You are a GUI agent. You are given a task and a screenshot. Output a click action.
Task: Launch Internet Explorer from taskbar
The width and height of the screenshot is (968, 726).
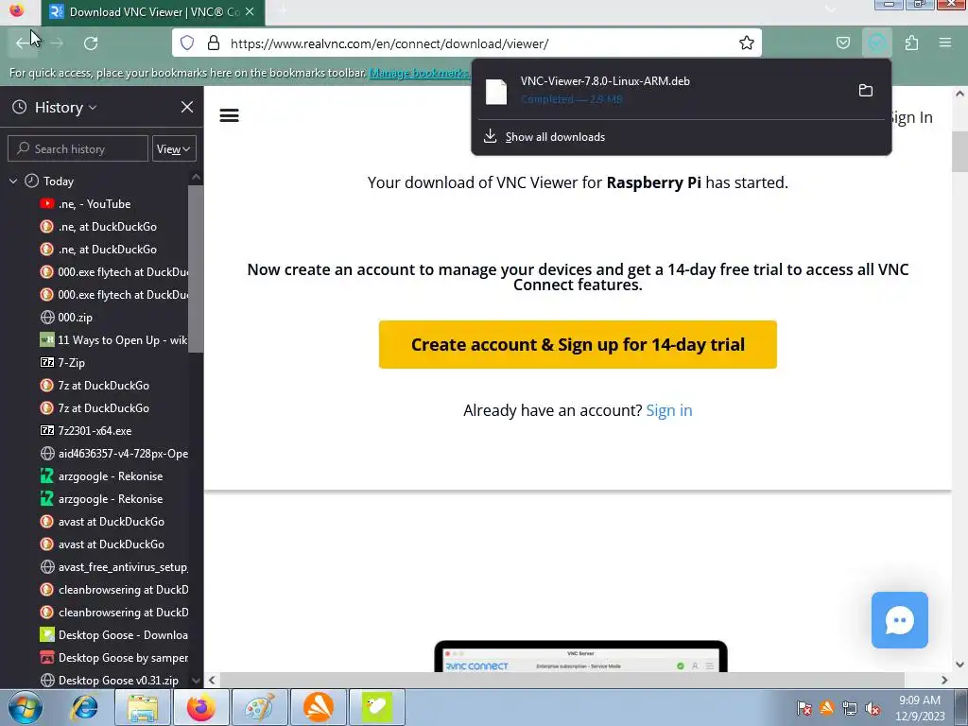click(x=84, y=707)
